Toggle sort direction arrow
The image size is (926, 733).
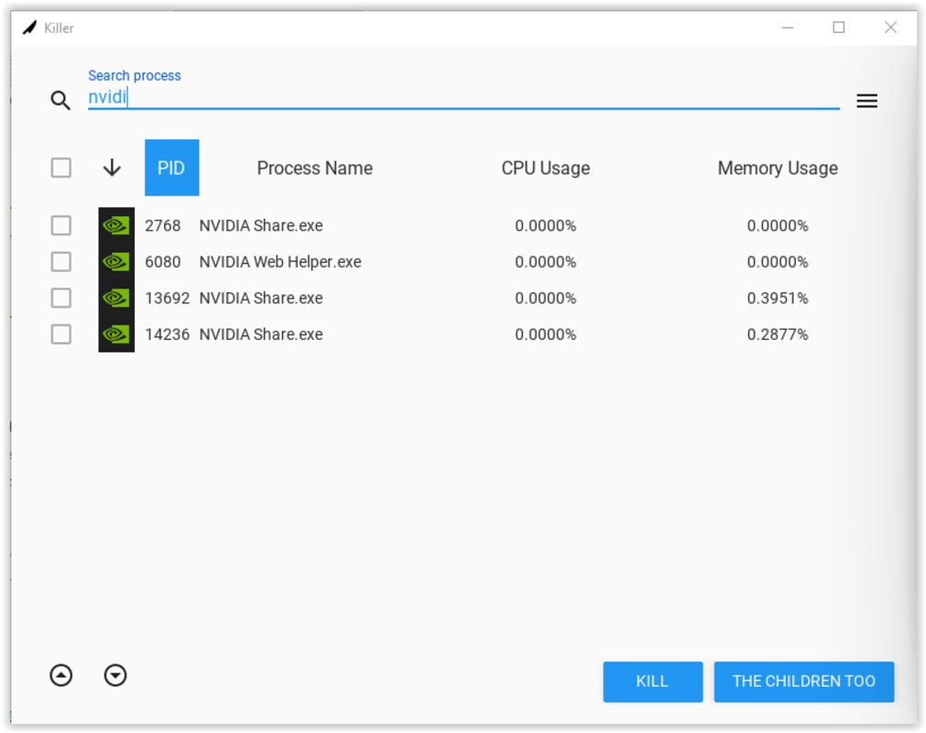point(112,168)
